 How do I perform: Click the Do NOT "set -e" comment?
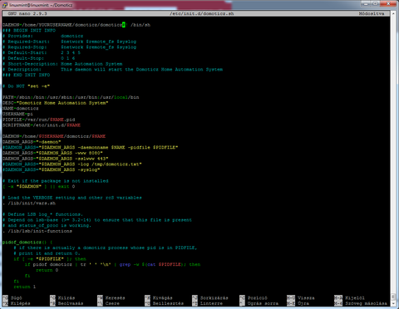[27, 86]
